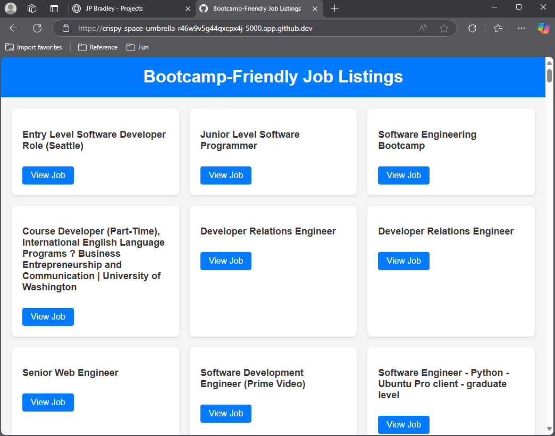555x436 pixels.
Task: Open the Reference favorites folder
Action: (x=98, y=47)
